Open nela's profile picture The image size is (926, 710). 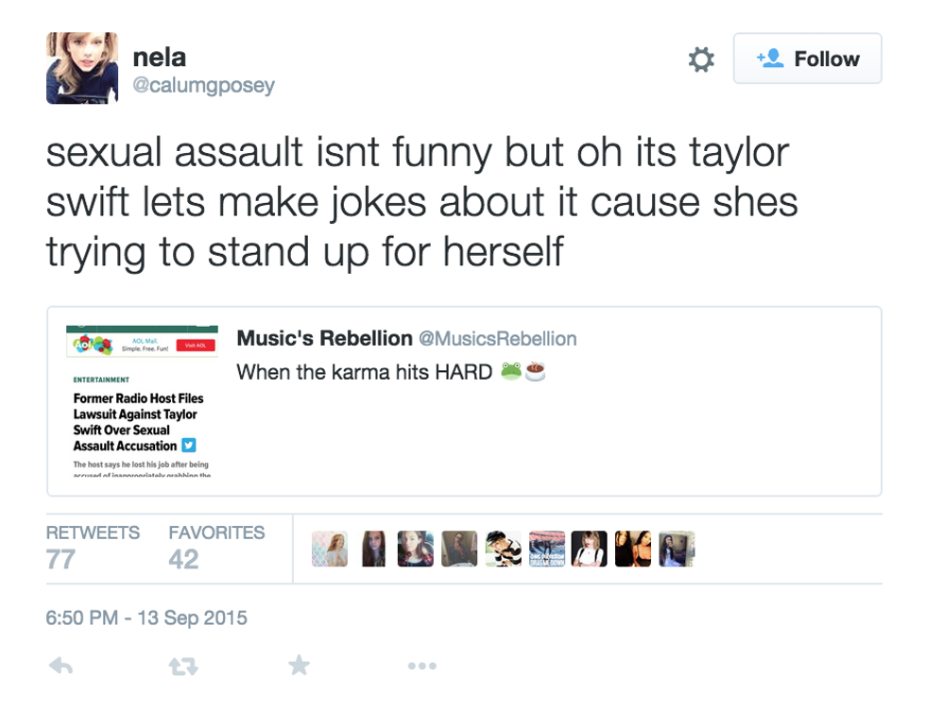pos(82,68)
